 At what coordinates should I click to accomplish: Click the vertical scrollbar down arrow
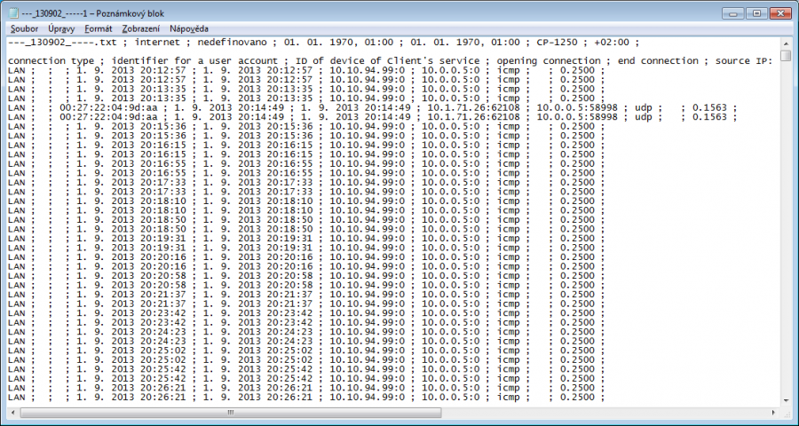click(786, 401)
